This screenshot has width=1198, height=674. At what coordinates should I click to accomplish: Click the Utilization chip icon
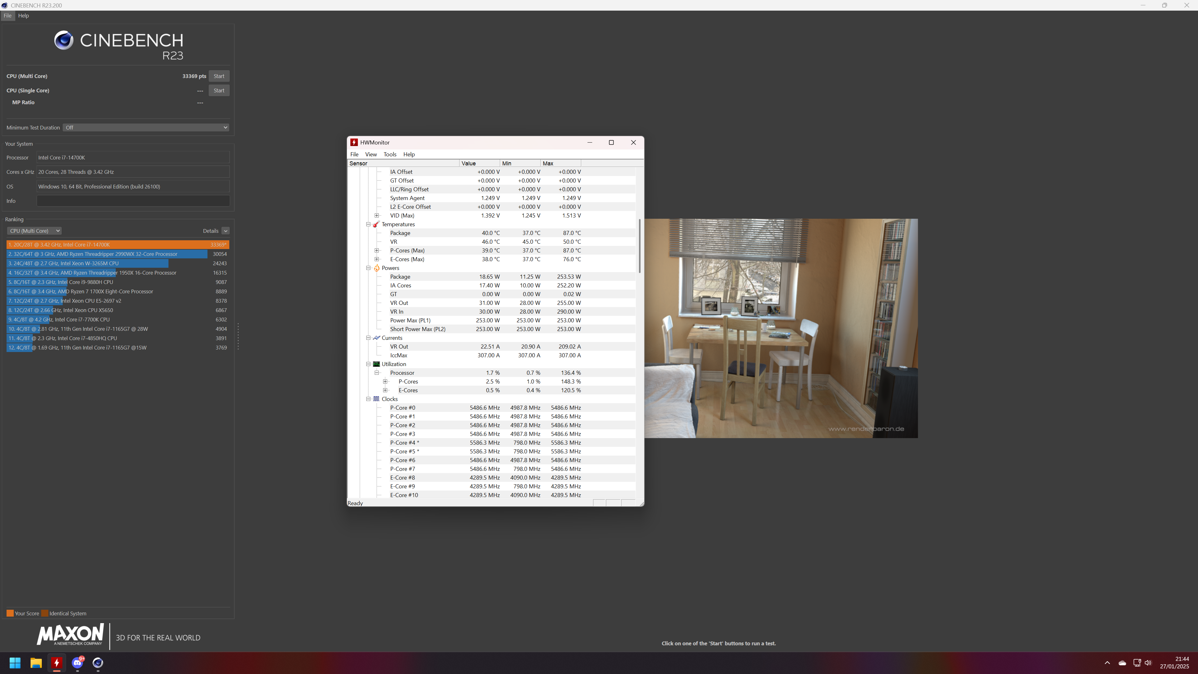coord(376,364)
